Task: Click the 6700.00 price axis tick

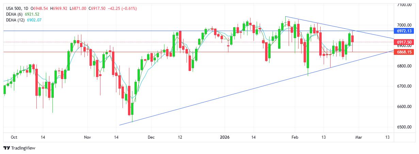Action: (x=405, y=86)
